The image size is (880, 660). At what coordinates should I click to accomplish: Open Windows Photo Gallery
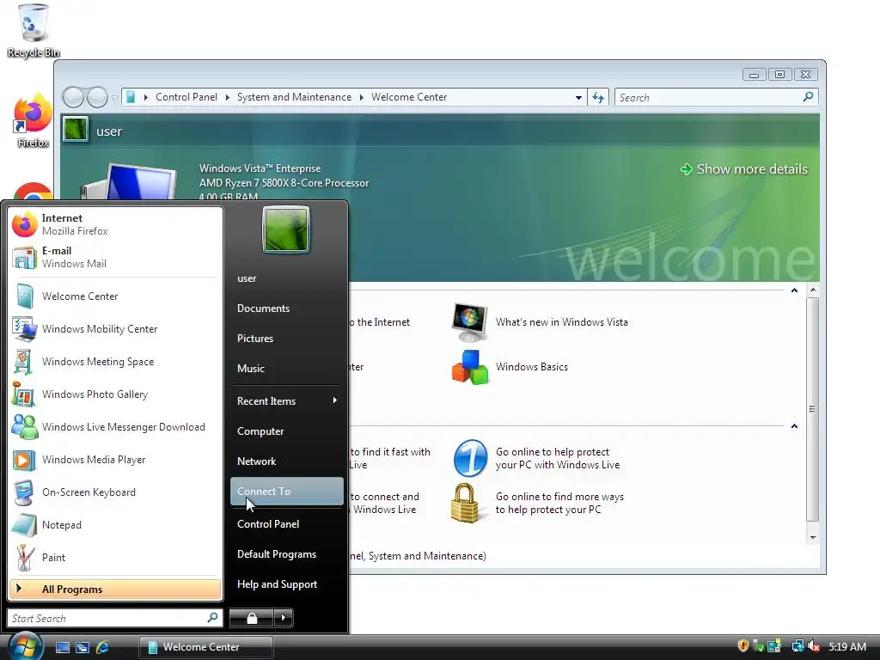coord(115,394)
